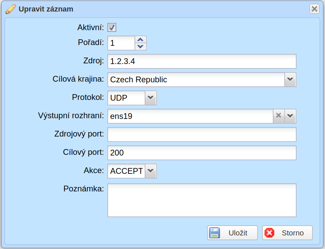Open the Protokol dropdown arrow
Image resolution: width=325 pixels, height=249 pixels.
(x=151, y=98)
